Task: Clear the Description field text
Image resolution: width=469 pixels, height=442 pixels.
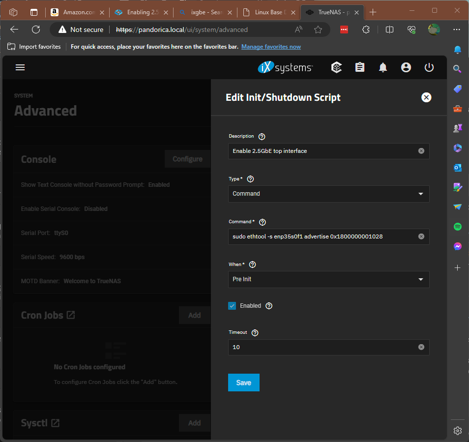Action: 421,151
